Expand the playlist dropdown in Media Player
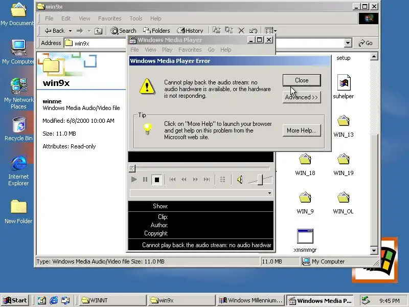This screenshot has width=409, height=307. 269,193
